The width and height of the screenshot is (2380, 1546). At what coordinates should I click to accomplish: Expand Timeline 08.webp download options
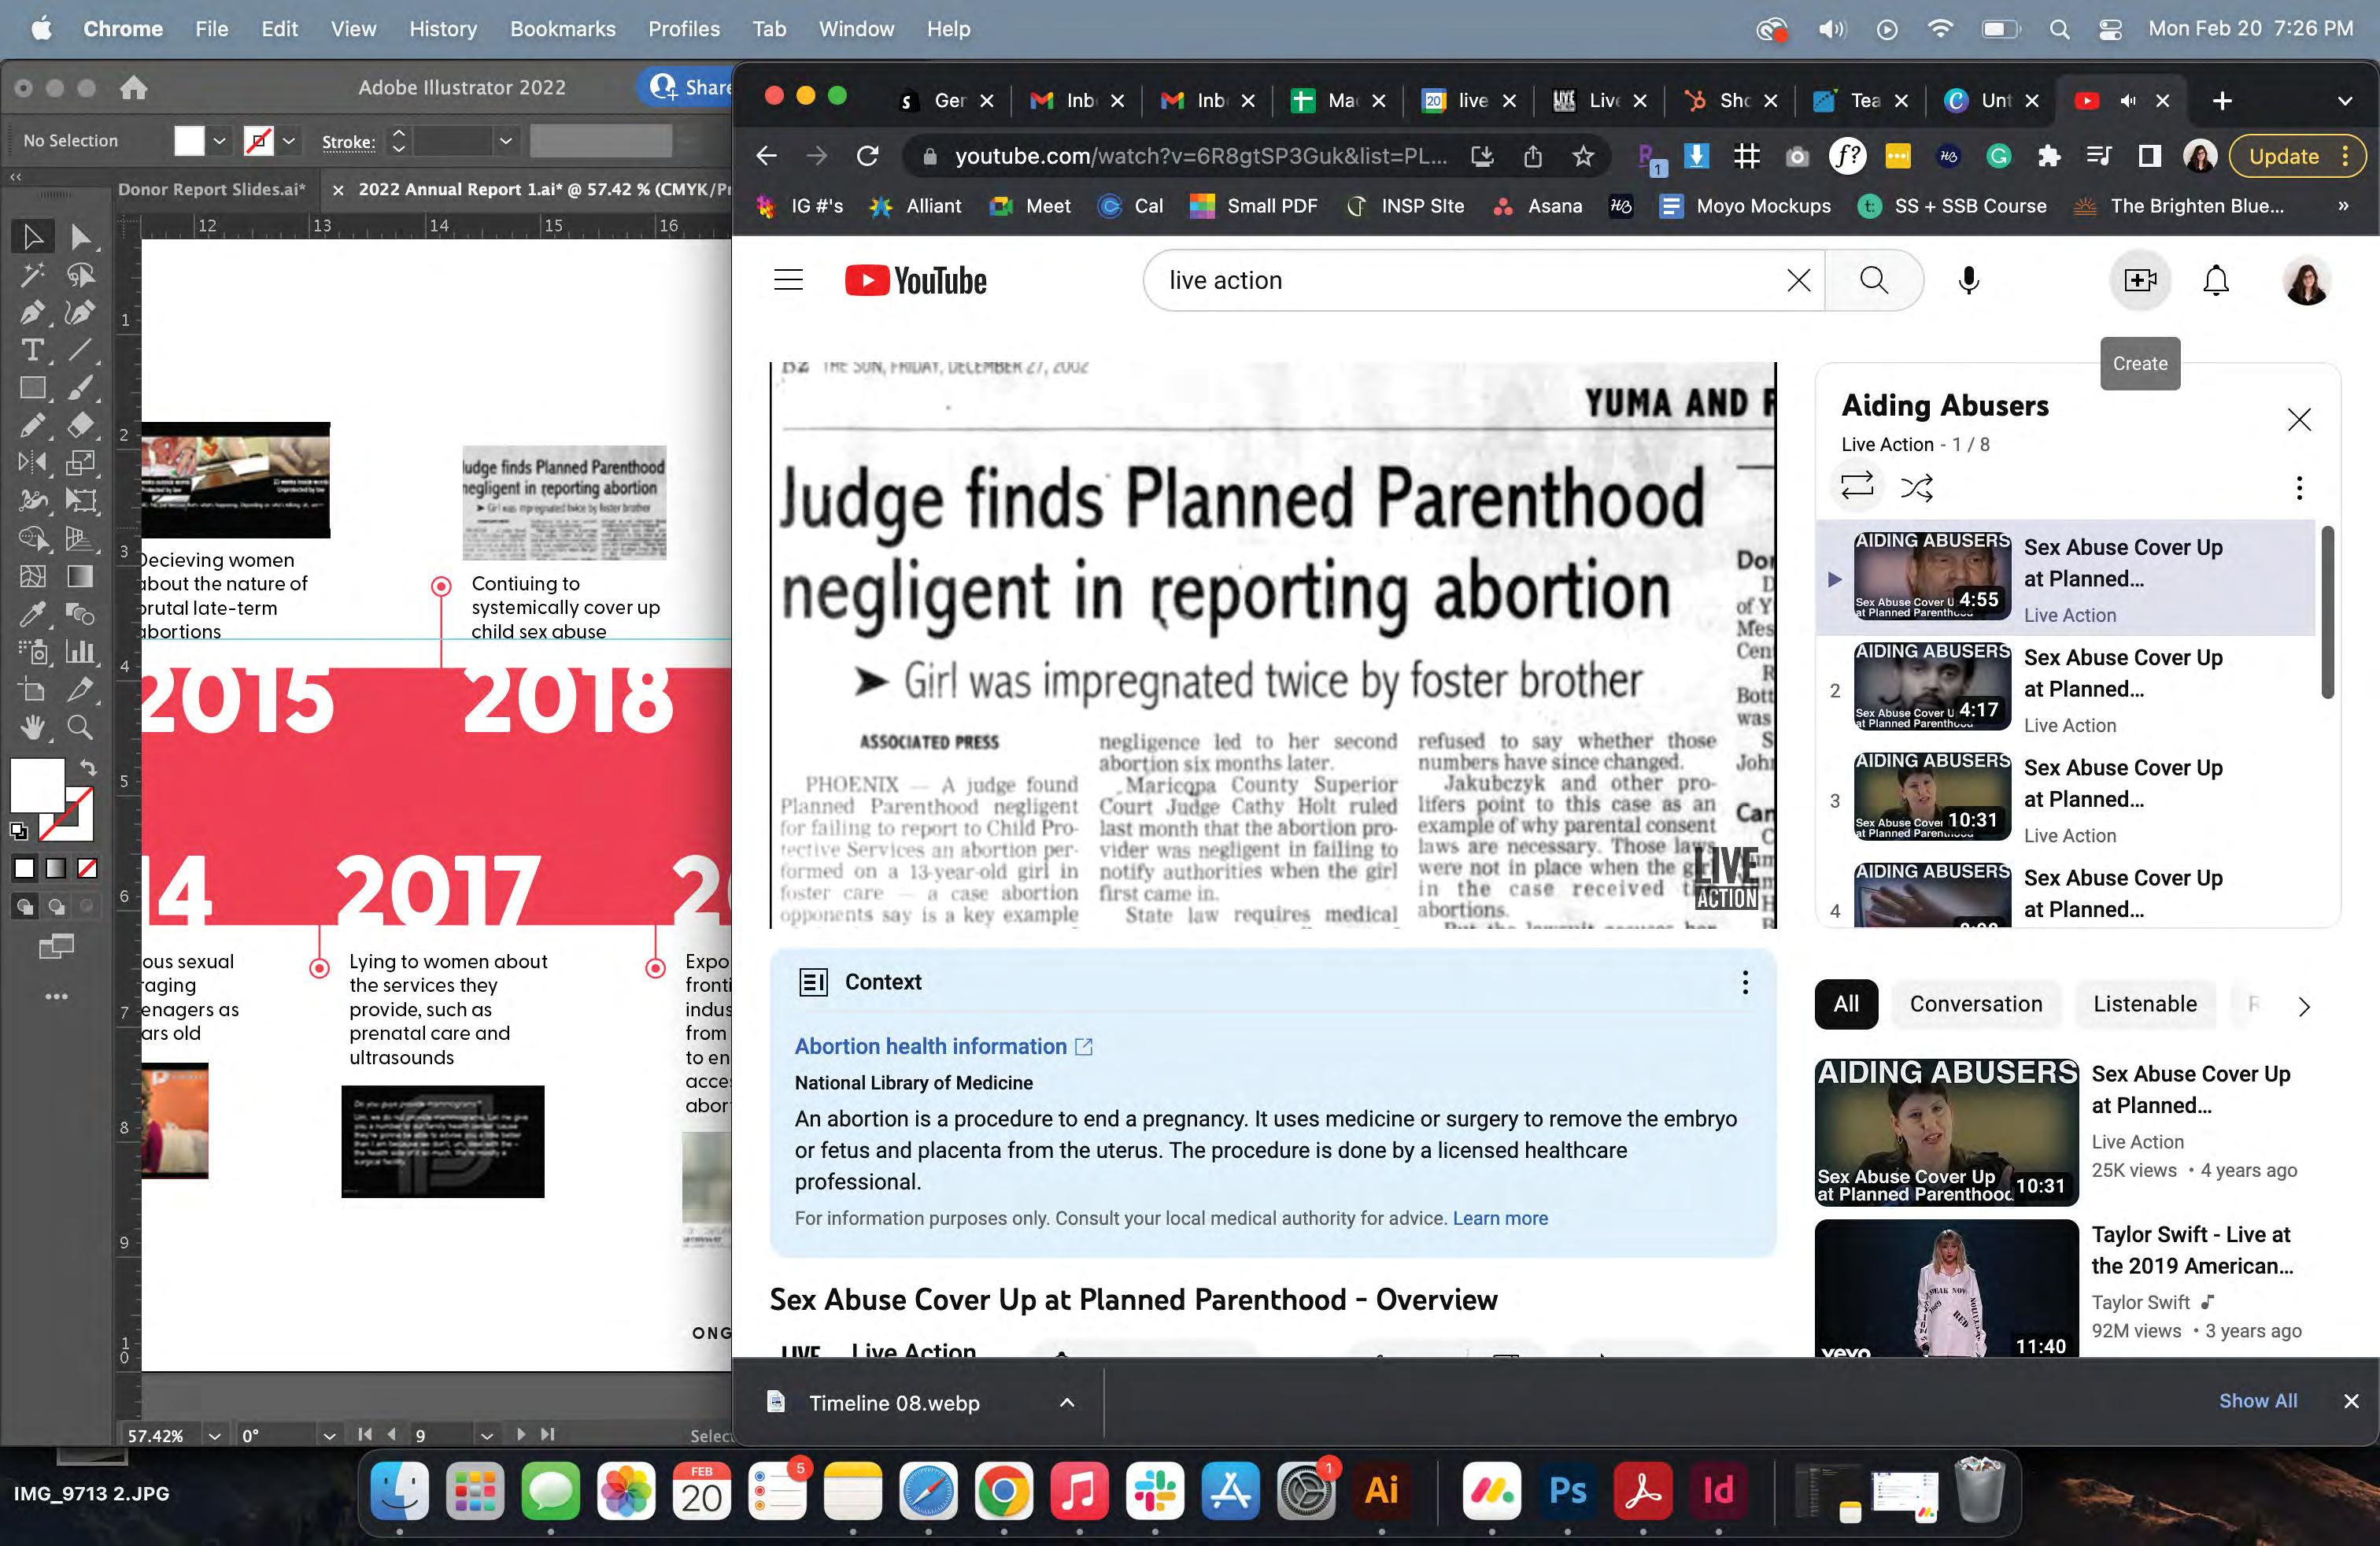1067,1402
